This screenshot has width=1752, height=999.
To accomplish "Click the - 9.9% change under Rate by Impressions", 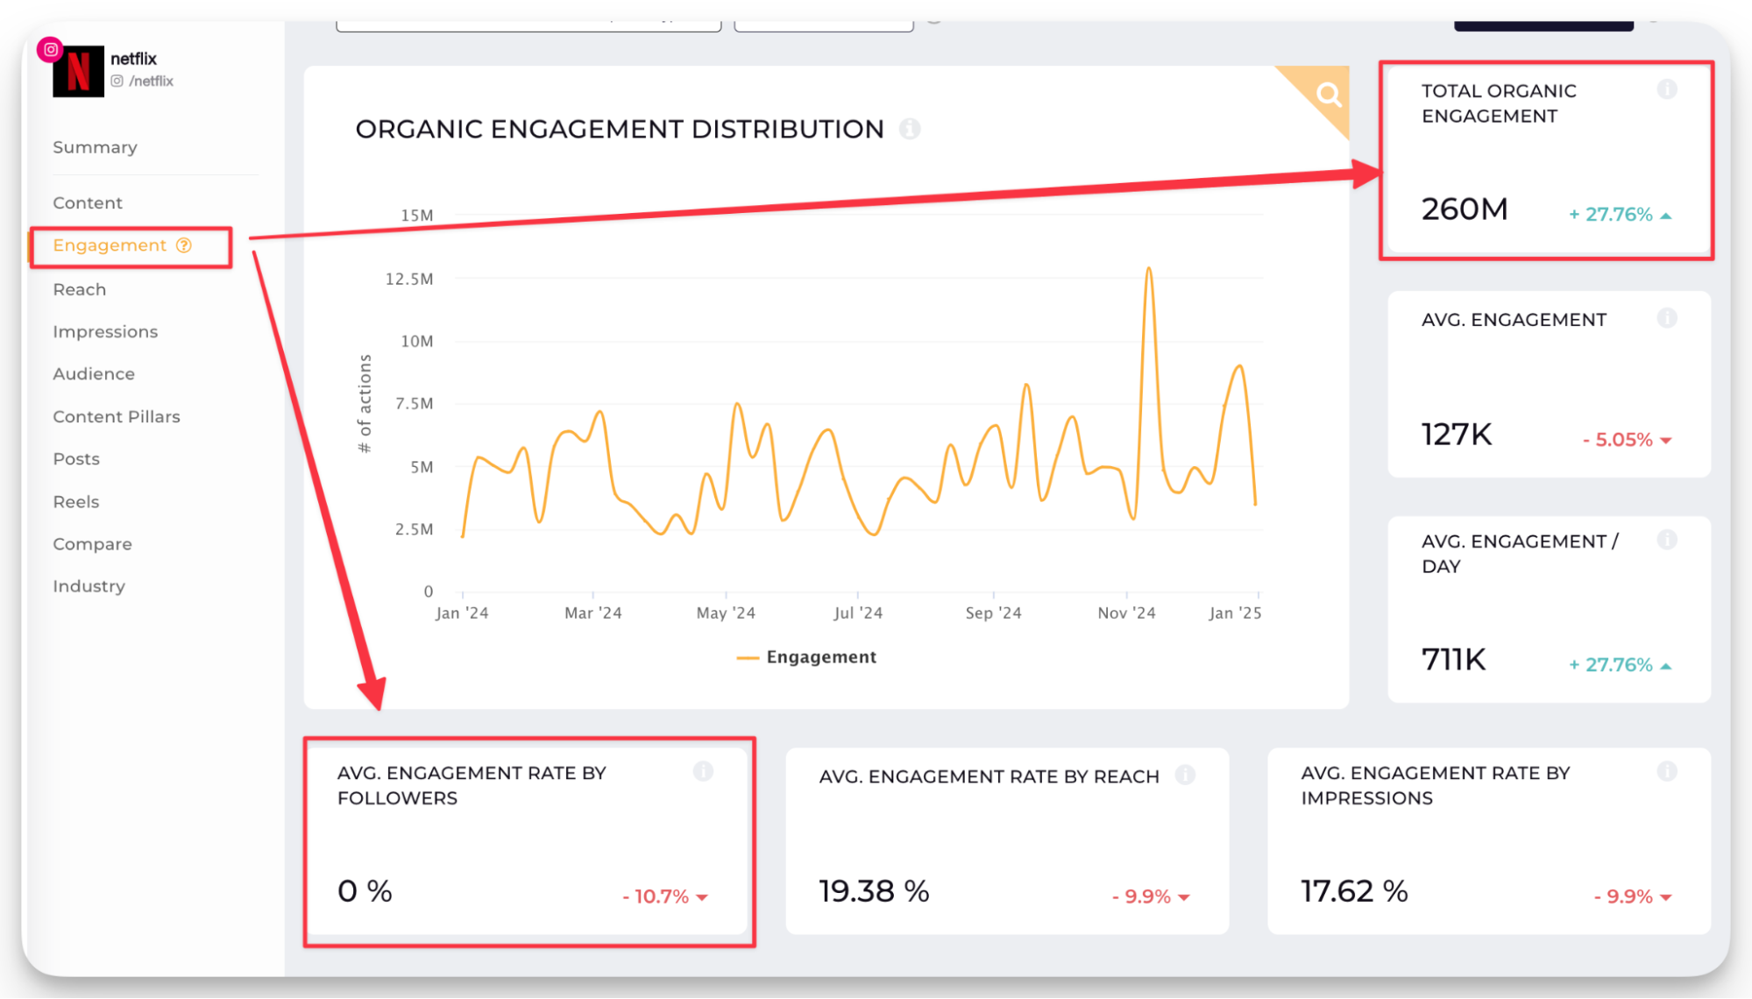I will tap(1633, 896).
